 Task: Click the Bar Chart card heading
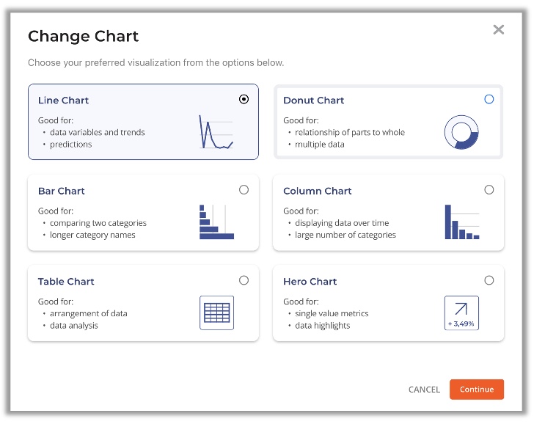tap(62, 191)
